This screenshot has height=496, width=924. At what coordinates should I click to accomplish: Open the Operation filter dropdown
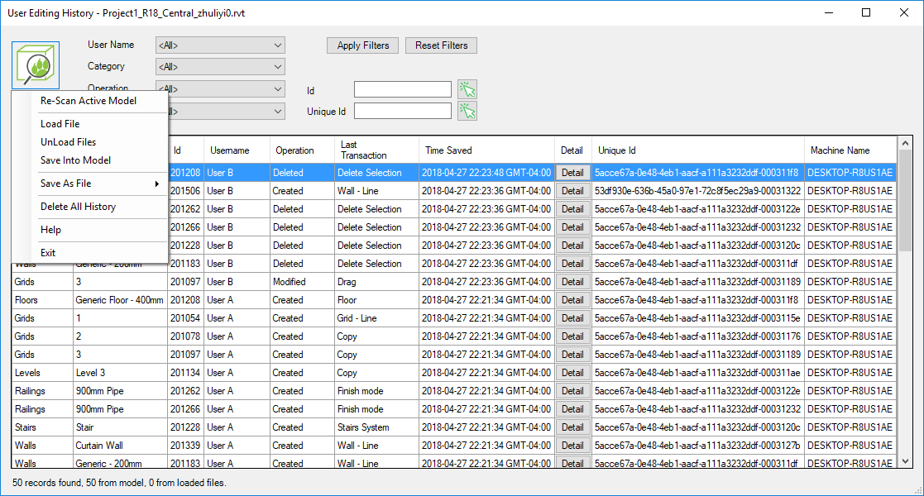(x=219, y=88)
